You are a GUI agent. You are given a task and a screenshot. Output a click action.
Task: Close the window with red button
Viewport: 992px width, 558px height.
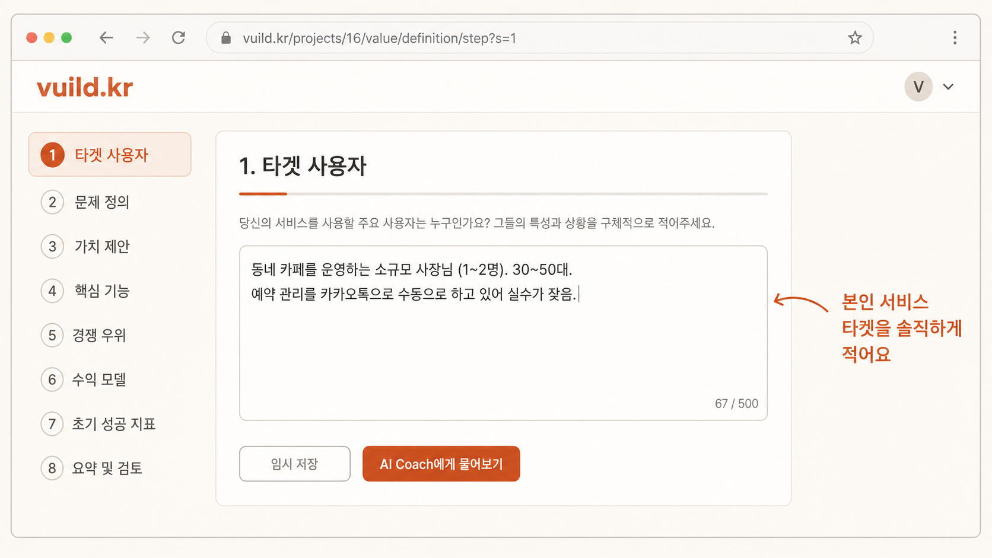tap(32, 38)
